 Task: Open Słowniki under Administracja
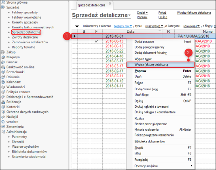[x=18, y=142]
